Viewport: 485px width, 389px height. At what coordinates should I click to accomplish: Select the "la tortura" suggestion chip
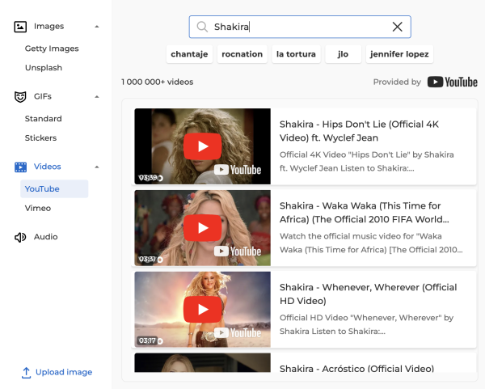294,54
